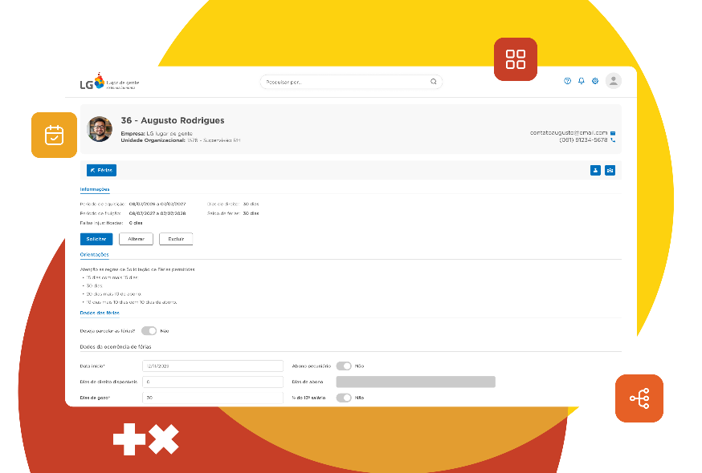Click the 'Data início' date field
Image resolution: width=702 pixels, height=473 pixels.
coord(213,366)
